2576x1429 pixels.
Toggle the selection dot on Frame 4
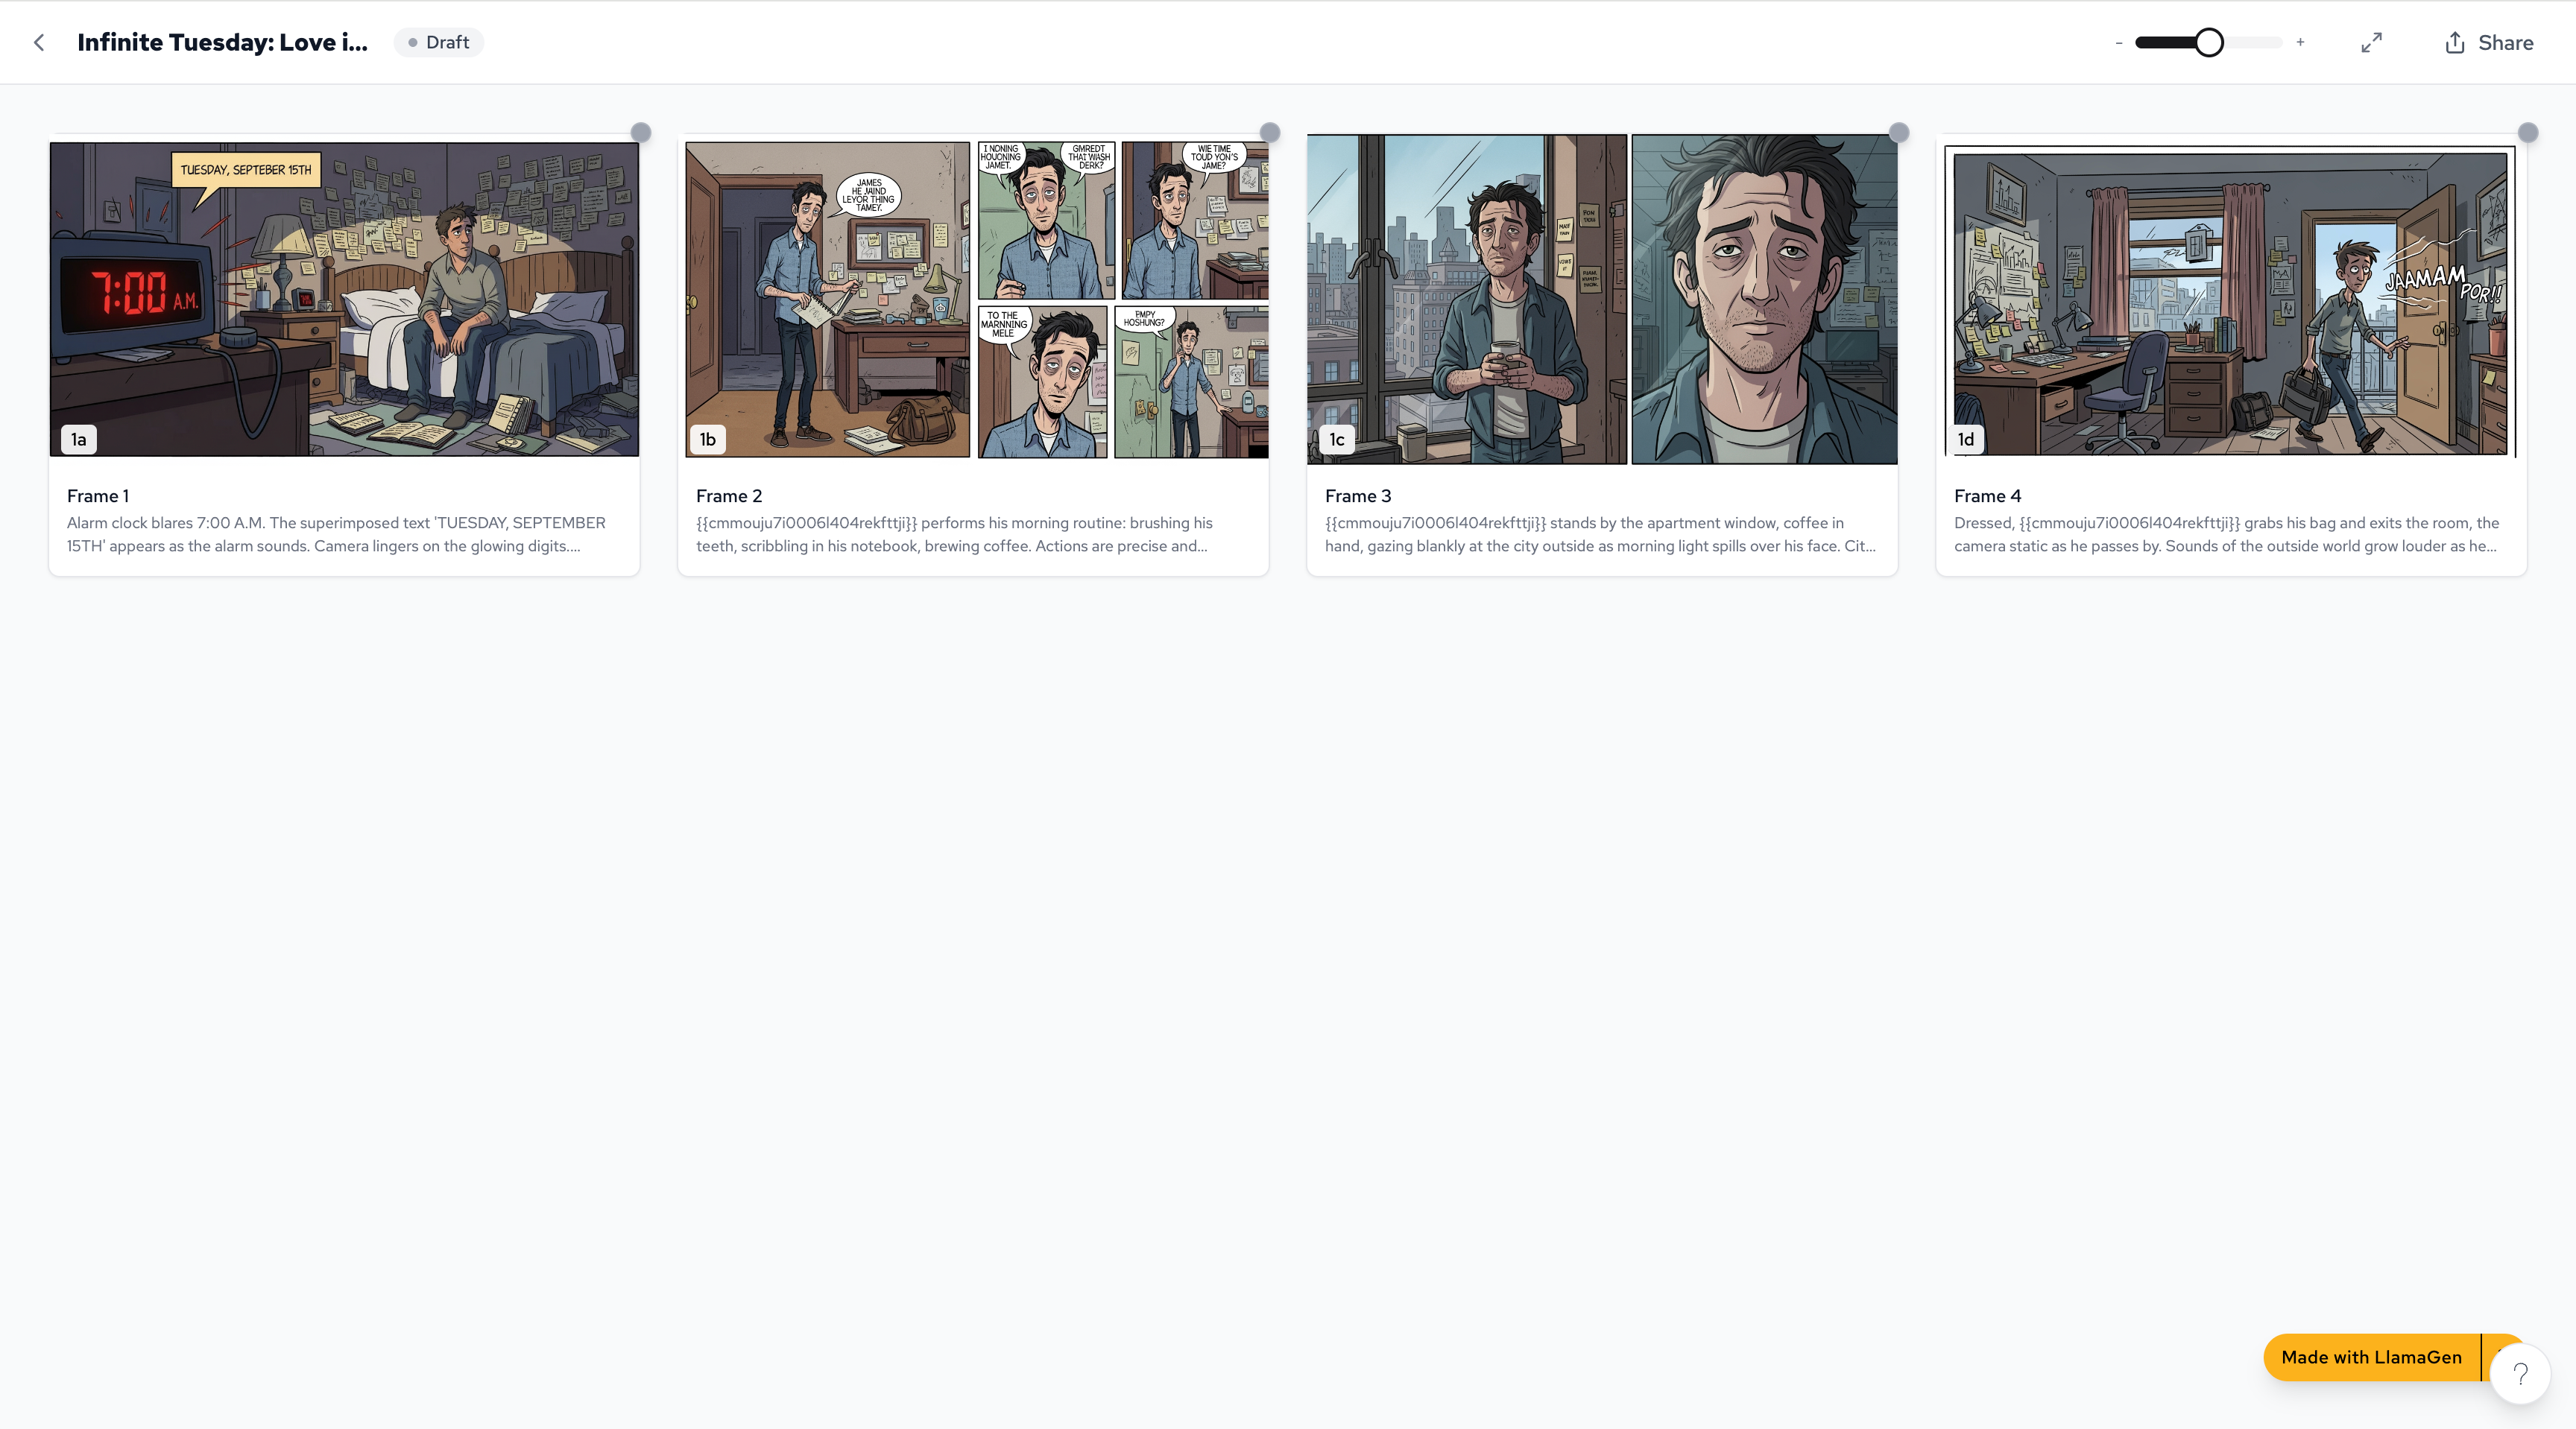[2528, 132]
